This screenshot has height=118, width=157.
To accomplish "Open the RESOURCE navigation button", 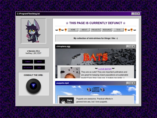I will tap(107, 30).
